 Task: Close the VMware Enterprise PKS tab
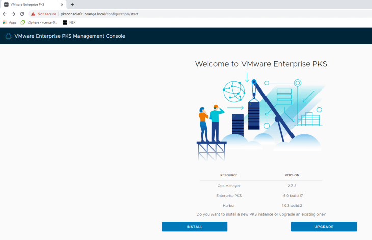[63, 4]
